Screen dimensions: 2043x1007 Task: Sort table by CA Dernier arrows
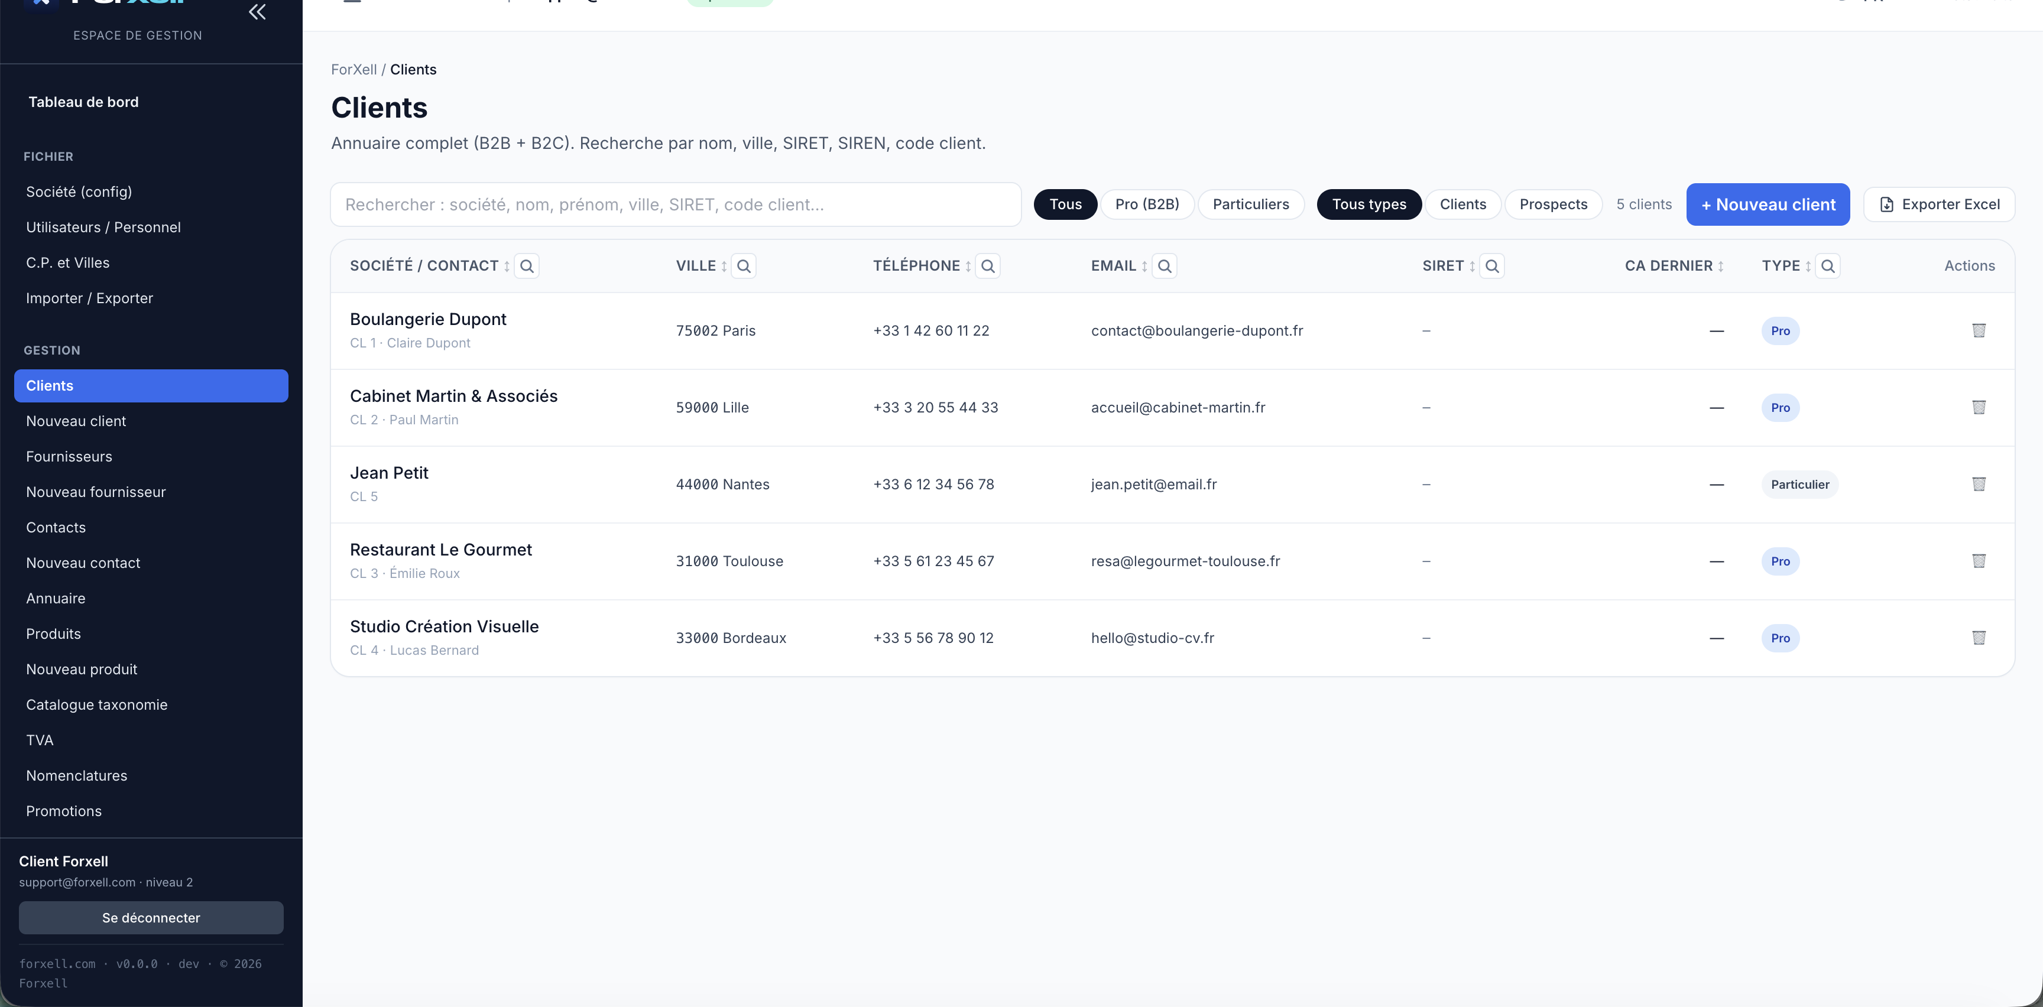[1721, 267]
